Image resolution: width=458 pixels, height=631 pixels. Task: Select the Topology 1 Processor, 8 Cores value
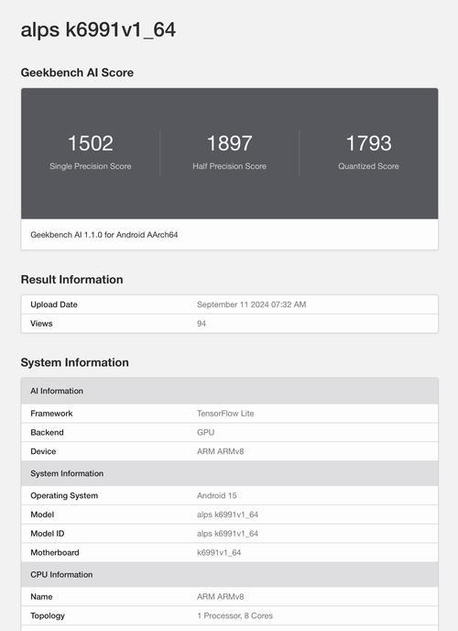234,615
